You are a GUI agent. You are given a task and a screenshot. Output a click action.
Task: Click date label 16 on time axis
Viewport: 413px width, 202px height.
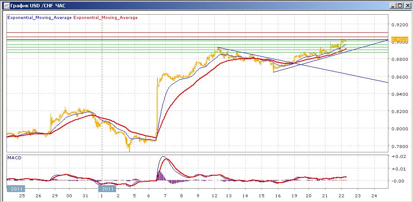point(278,196)
